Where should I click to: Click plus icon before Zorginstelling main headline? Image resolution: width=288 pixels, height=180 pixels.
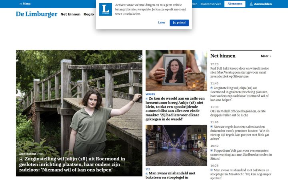21,159
